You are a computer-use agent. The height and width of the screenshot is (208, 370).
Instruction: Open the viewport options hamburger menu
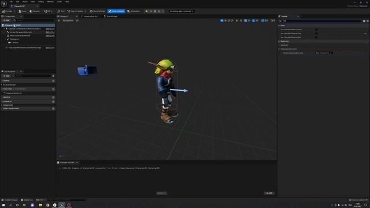pyautogui.click(x=59, y=21)
